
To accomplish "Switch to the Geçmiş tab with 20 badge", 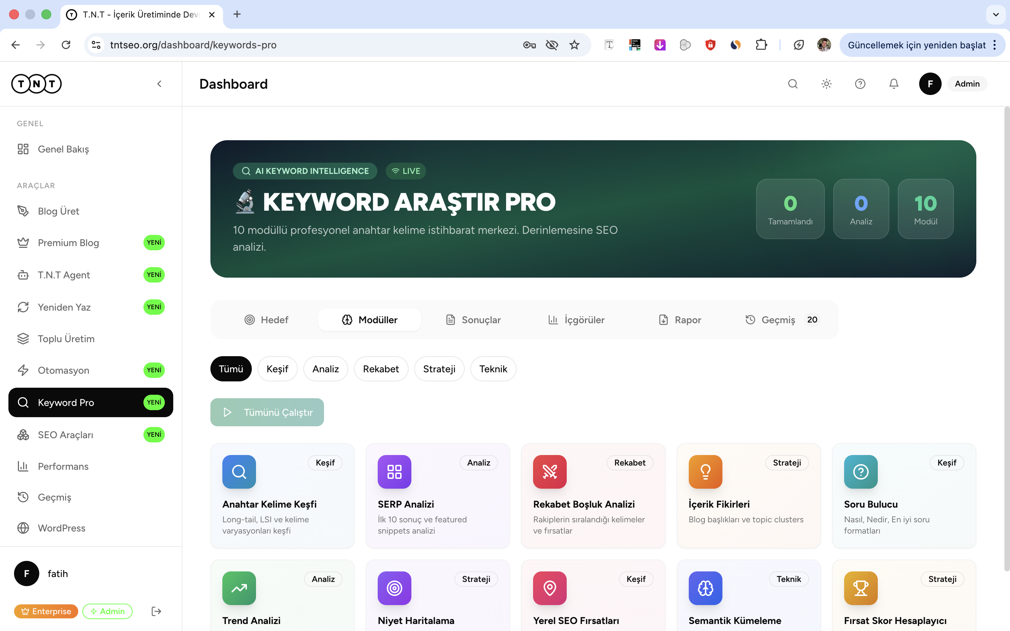I will (x=783, y=320).
